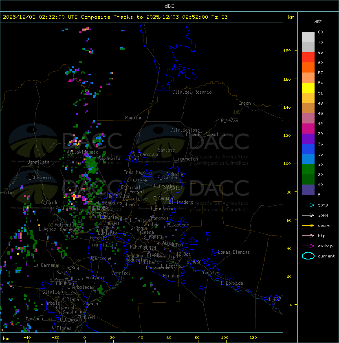Click the Manzano map label
Viewport: 339px width, 343px height.
click(34, 319)
